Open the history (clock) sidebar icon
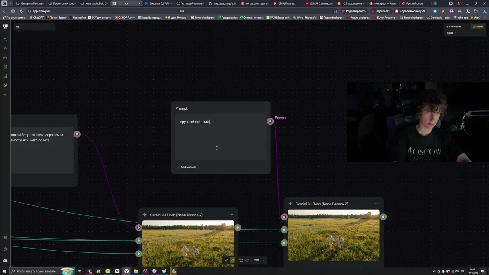489x275 pixels. 5,49
